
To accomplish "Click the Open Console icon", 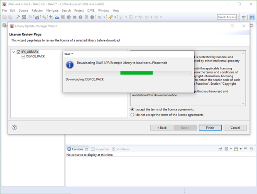I will (236, 149).
